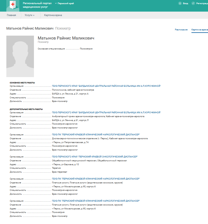Open Бардымская ЦРБ link under additional workplaces
Viewport: 208px width, 224px height.
pyautogui.click(x=106, y=113)
